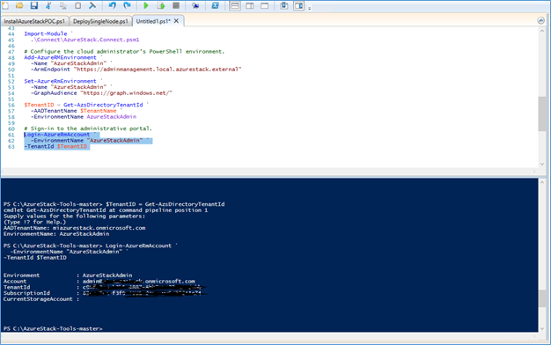The height and width of the screenshot is (345, 551).
Task: Run the script with the green play button
Action: 146,5
